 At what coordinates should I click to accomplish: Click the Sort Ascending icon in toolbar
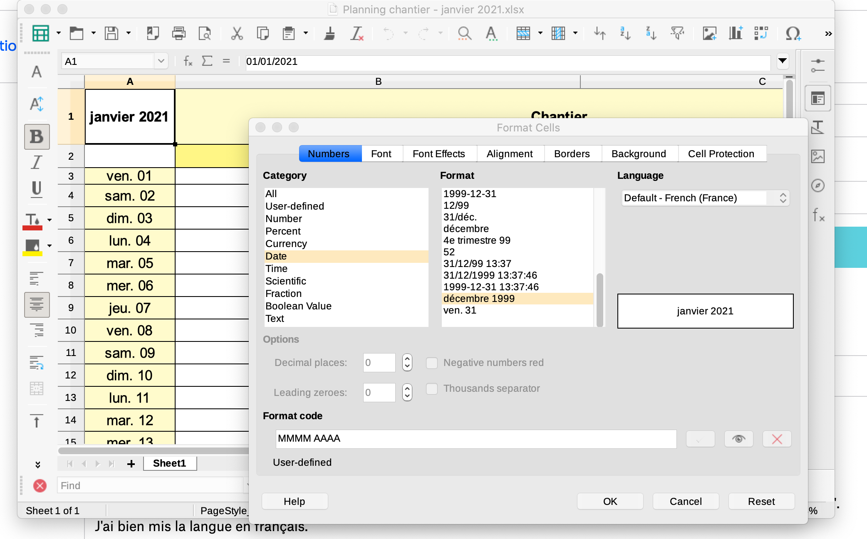pos(625,34)
